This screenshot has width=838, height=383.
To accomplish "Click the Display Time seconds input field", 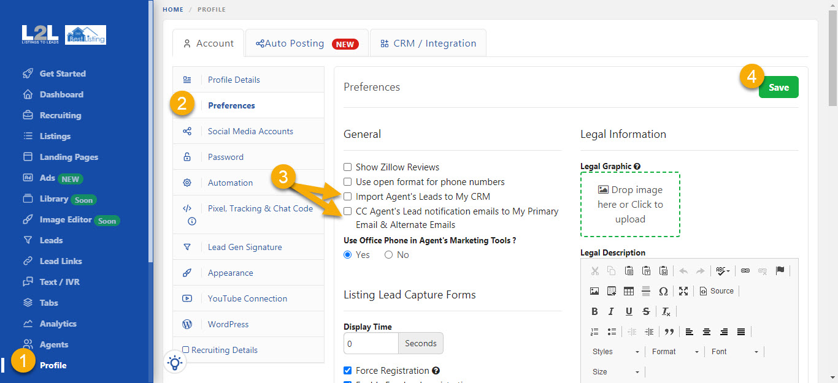I will tap(371, 343).
